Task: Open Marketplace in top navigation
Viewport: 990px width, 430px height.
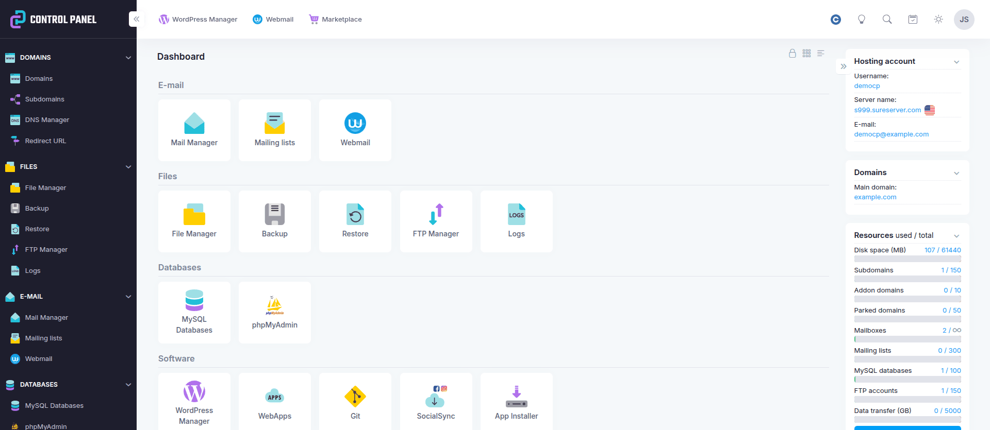Action: click(x=335, y=20)
